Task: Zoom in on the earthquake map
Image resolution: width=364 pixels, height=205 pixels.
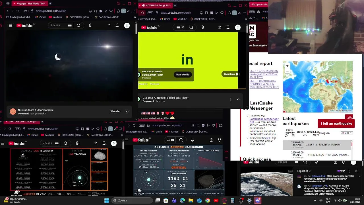Action: click(287, 66)
